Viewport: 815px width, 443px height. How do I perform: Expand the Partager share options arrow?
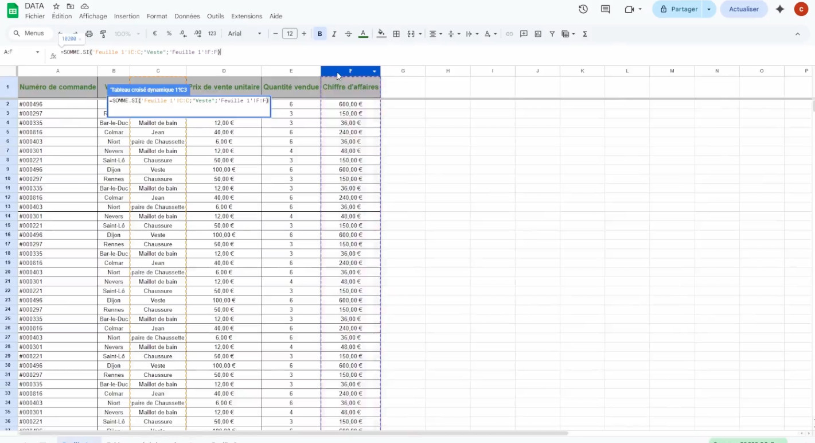coord(709,9)
